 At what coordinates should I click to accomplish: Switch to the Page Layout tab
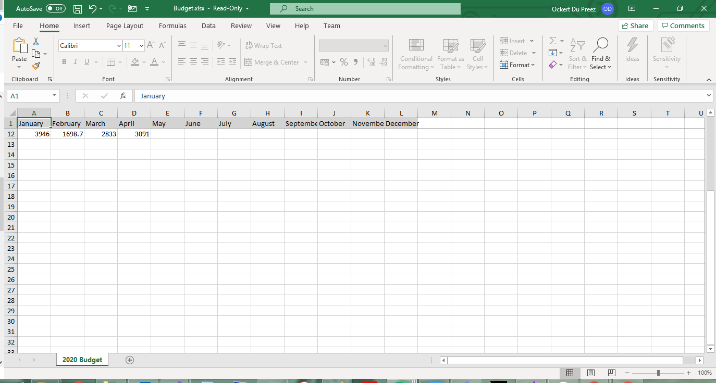pos(125,25)
